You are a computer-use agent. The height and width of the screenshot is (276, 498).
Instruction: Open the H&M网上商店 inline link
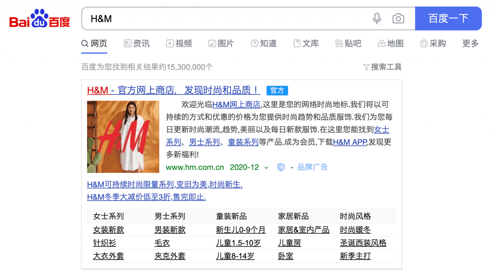[237, 105]
